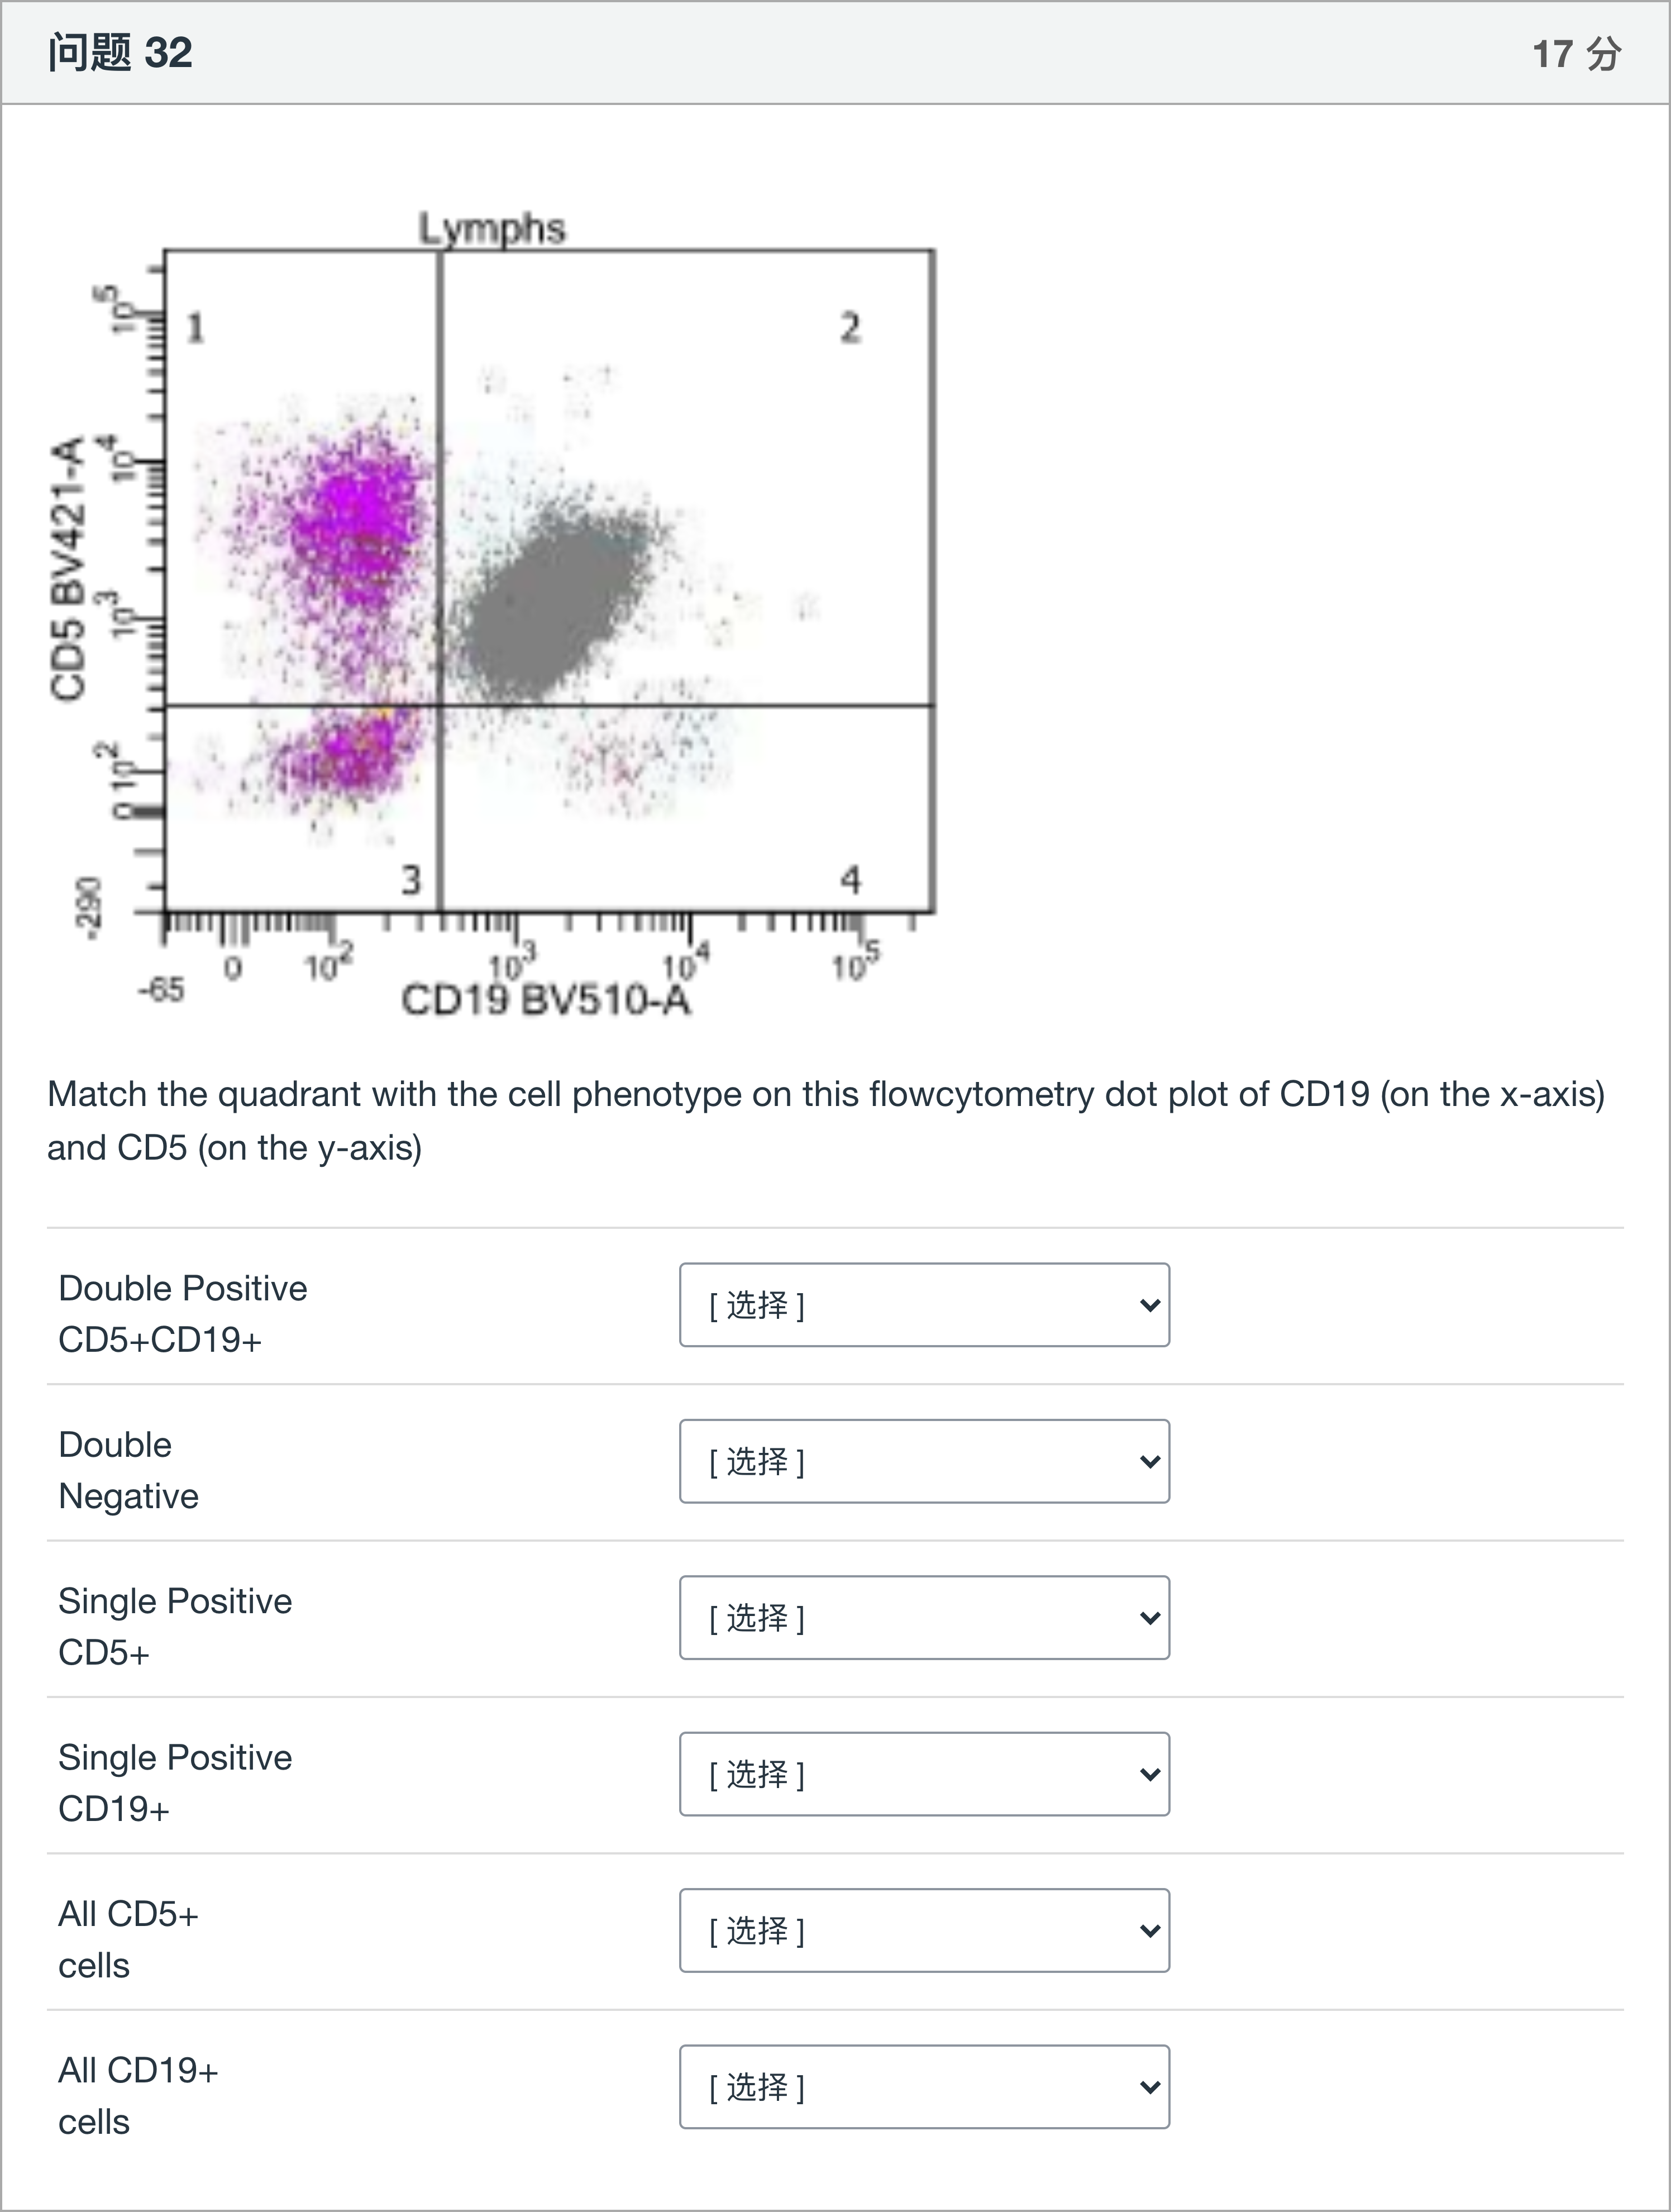Click the chevron arrow on Single Positive CD5+ dropdown
Screen dimensions: 1671x2212
[x=1150, y=1619]
